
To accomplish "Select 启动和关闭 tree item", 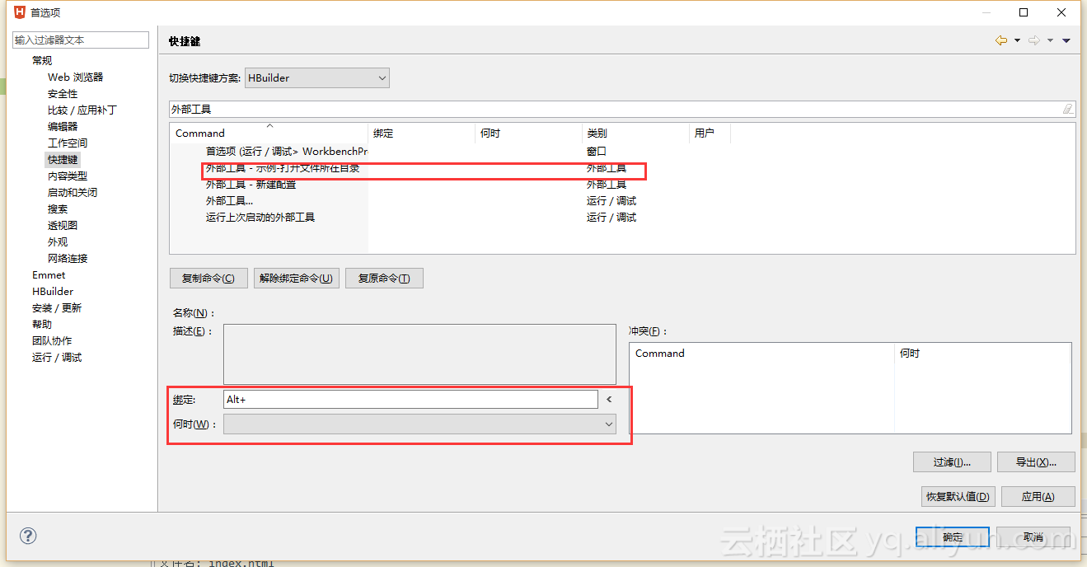I will 73,192.
